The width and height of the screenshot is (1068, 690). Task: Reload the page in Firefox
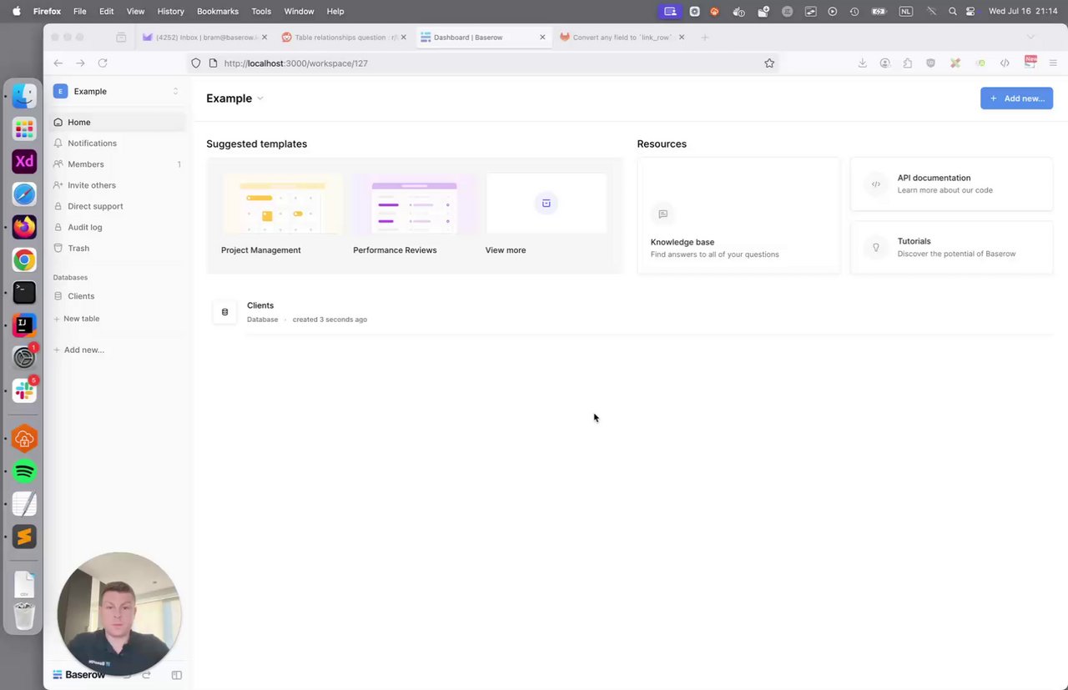(x=103, y=63)
